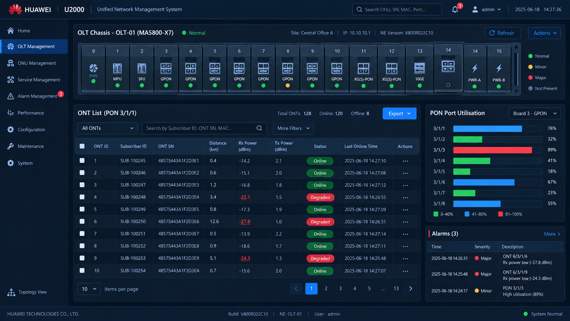Screen dimensions: 570x321
Task: Open Alarm Management in the sidebar
Action: [x=34, y=96]
